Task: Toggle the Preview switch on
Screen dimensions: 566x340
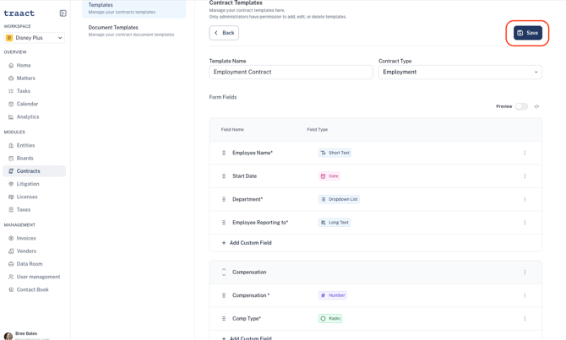Action: 521,106
